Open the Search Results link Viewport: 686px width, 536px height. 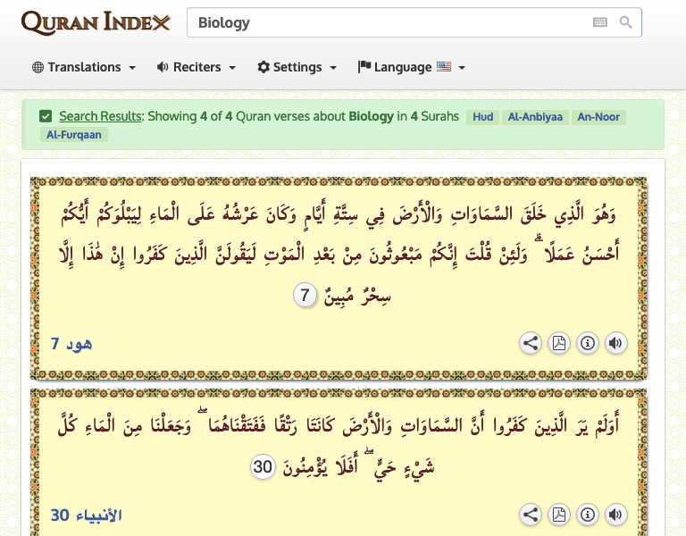(x=101, y=116)
